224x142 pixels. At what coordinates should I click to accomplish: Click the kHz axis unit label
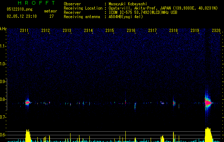tap(3, 29)
